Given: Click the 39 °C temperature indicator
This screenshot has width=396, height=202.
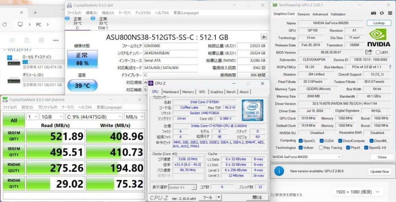Looking at the screenshot, I should (x=82, y=85).
